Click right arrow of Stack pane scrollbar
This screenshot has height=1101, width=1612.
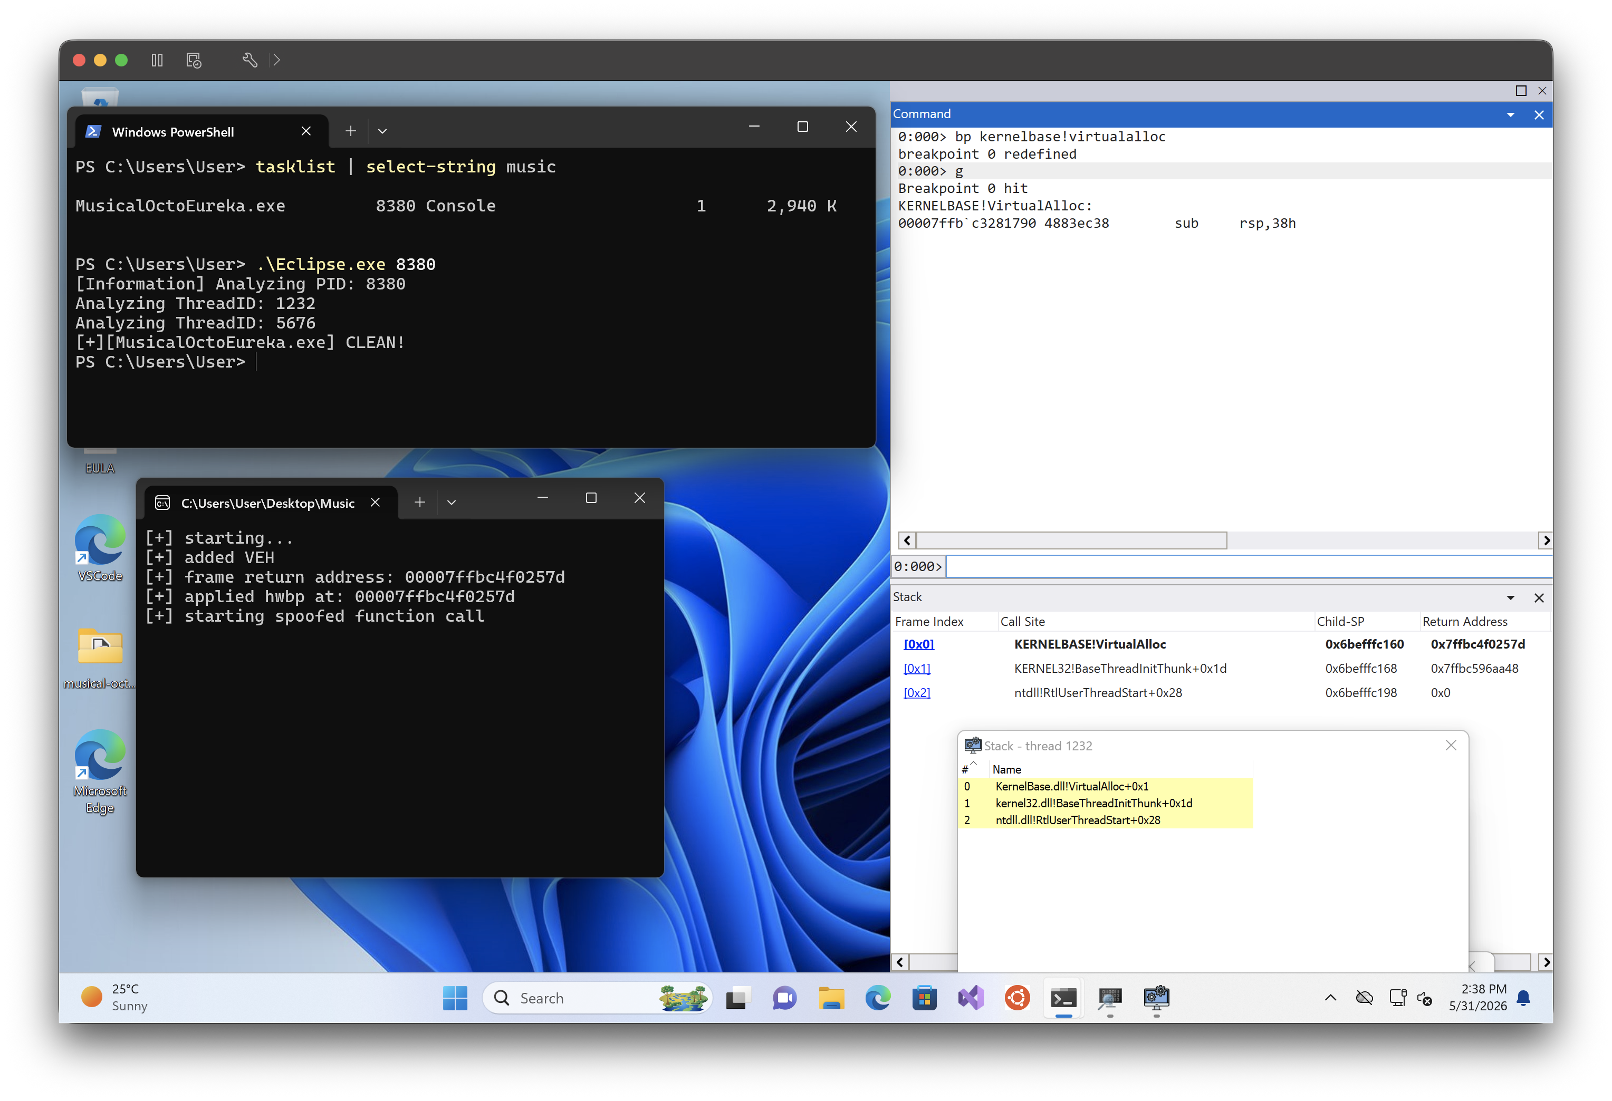coord(1546,962)
